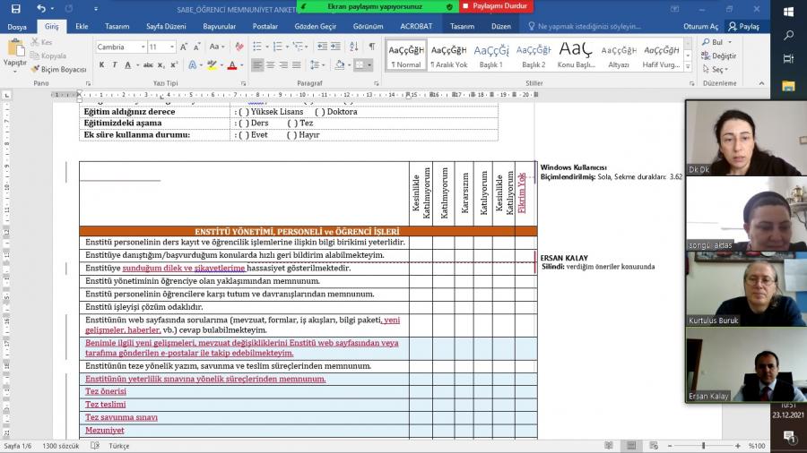Decrease font size with shrink icon
Viewport: 807px width, 453px height.
197,47
